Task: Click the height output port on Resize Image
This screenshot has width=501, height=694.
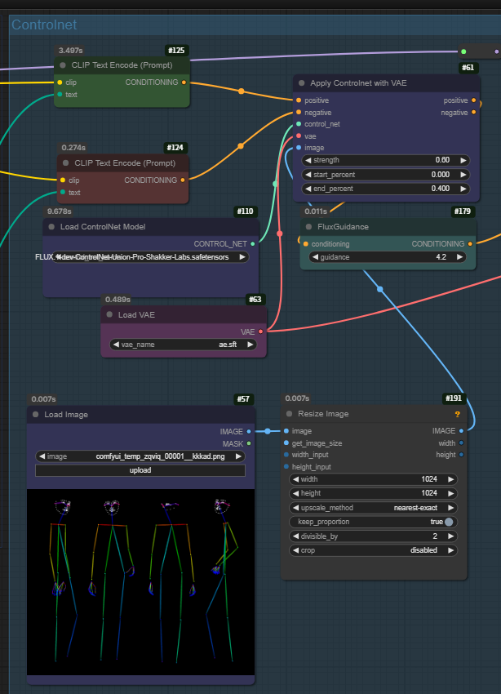Action: point(461,455)
